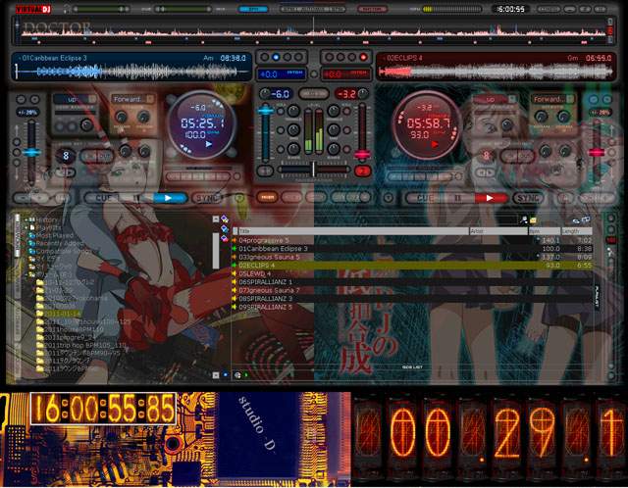628x488 pixels.
Task: Pause the right deck track
Action: tap(458, 198)
